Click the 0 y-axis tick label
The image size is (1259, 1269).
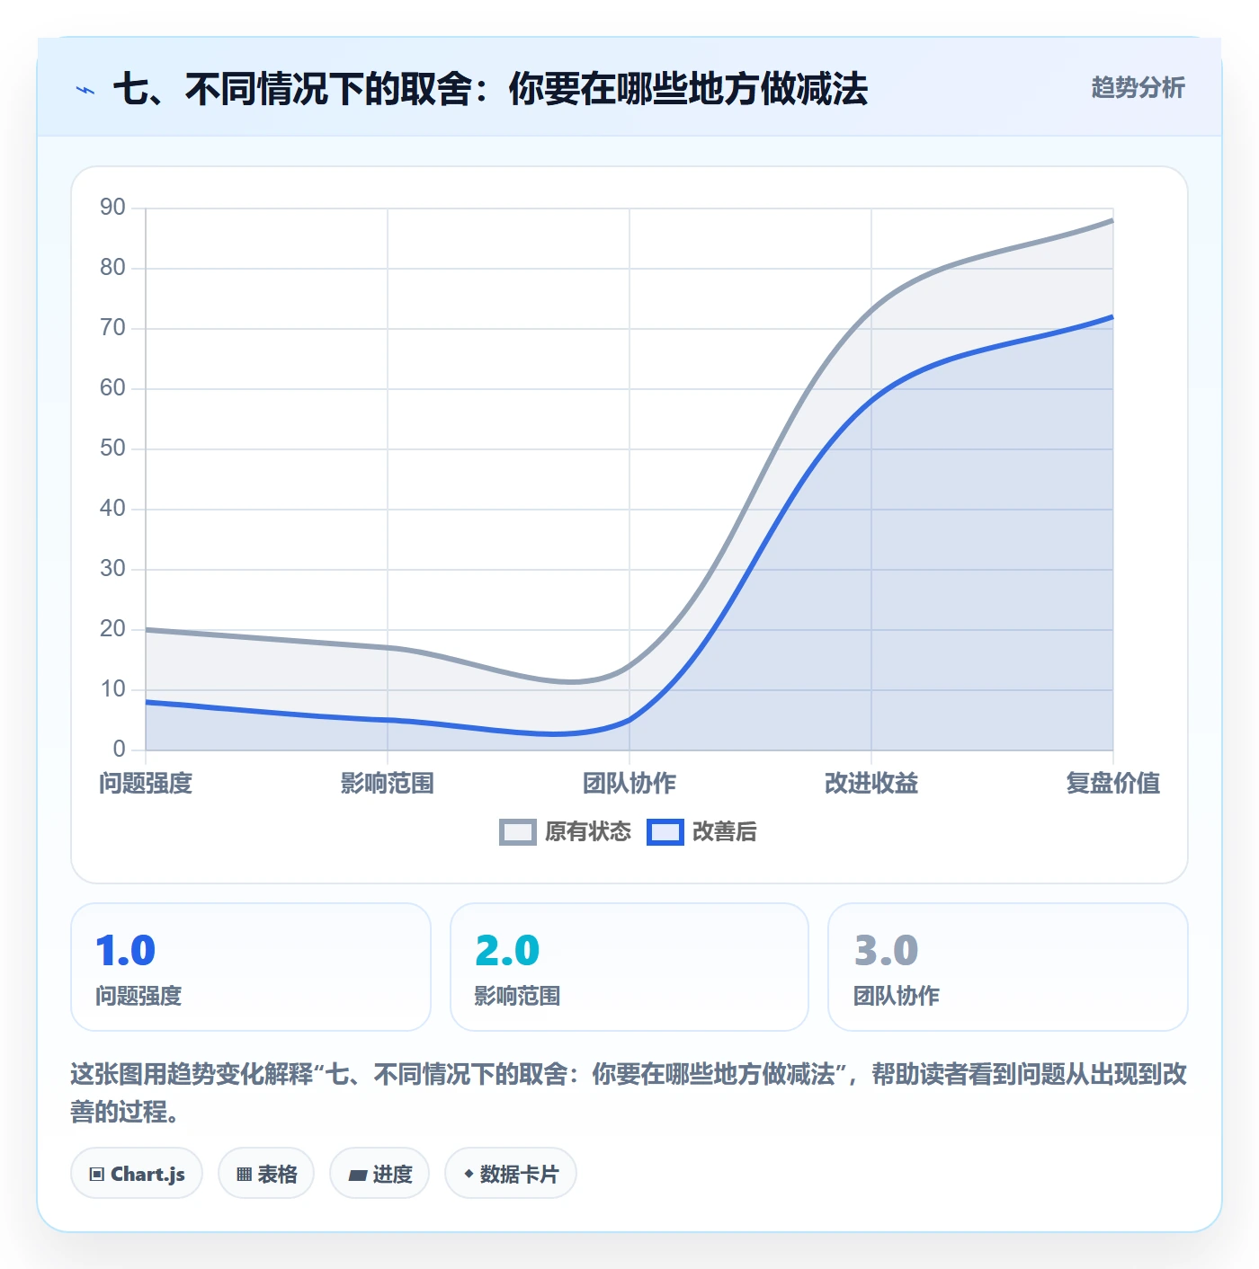click(x=120, y=750)
